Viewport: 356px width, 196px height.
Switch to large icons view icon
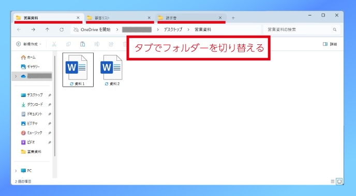click(339, 181)
